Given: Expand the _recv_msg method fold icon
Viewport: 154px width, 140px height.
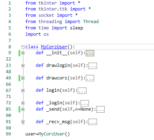Looking at the screenshot, I should [23, 122].
